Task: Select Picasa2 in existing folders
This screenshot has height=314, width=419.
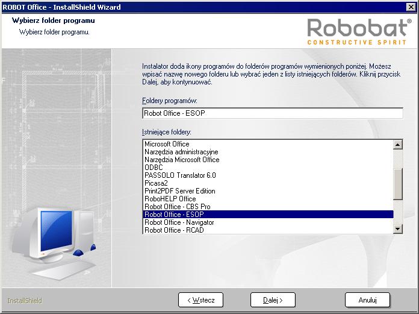Action: (268, 183)
